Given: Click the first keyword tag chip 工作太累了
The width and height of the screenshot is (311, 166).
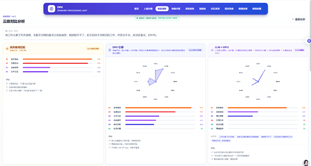Looking at the screenshot, I should 227,137.
